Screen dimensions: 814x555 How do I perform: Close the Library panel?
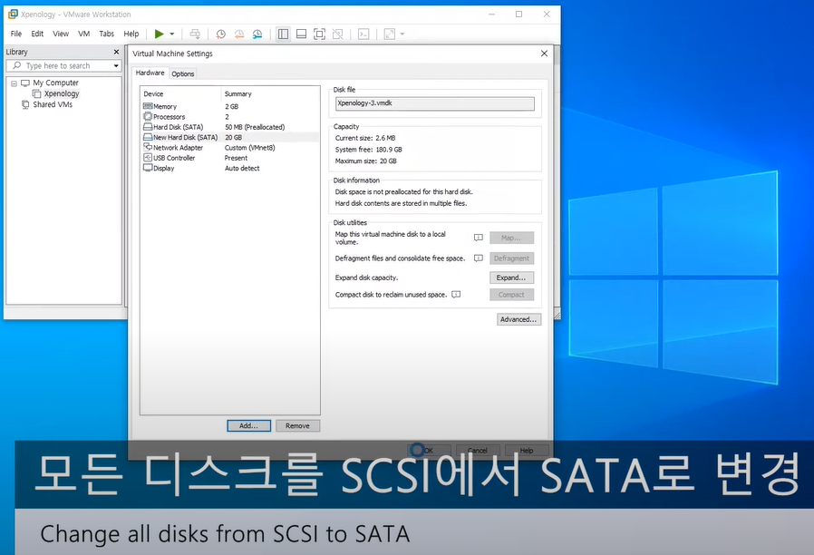116,52
